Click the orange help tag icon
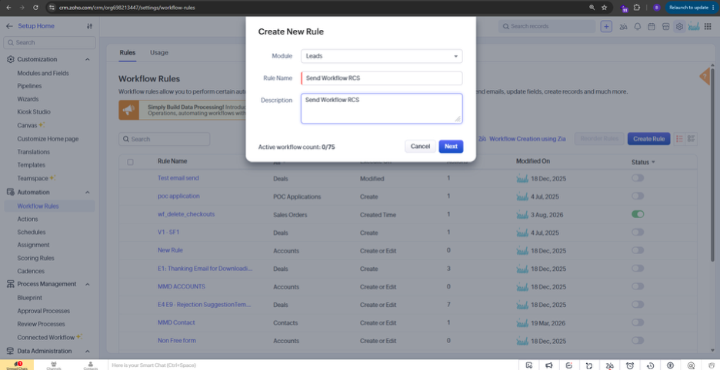Screen dimensions: 720x370 click(705, 77)
